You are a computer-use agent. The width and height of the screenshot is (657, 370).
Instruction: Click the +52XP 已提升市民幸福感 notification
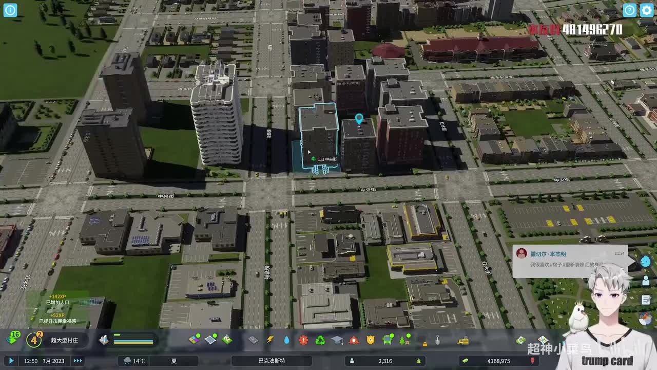pos(57,318)
